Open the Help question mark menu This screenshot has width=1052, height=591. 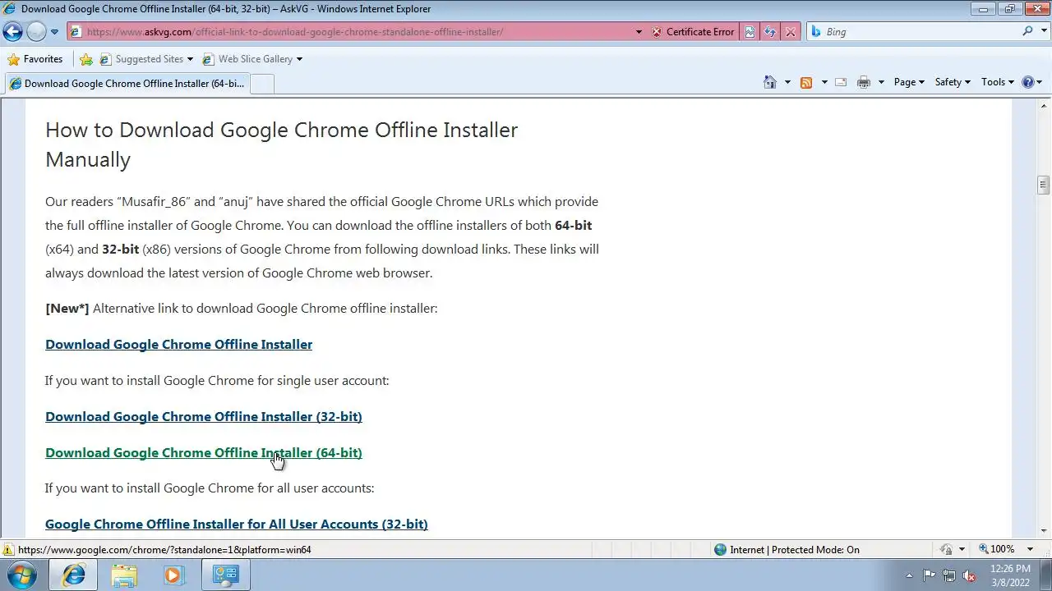click(1031, 82)
